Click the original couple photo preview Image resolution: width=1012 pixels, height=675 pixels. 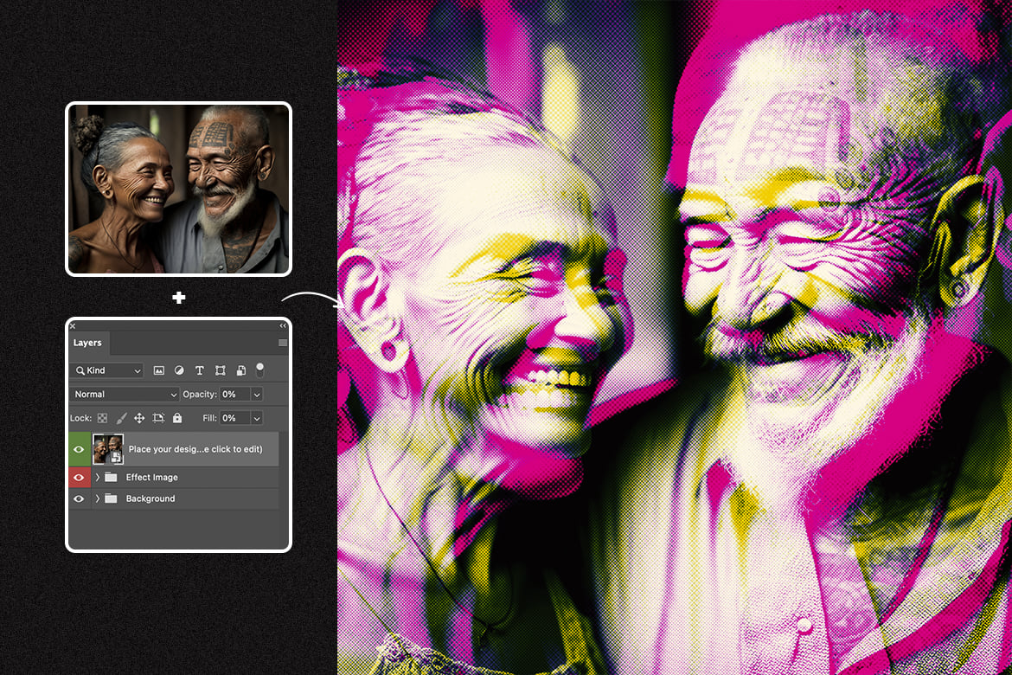pyautogui.click(x=179, y=190)
